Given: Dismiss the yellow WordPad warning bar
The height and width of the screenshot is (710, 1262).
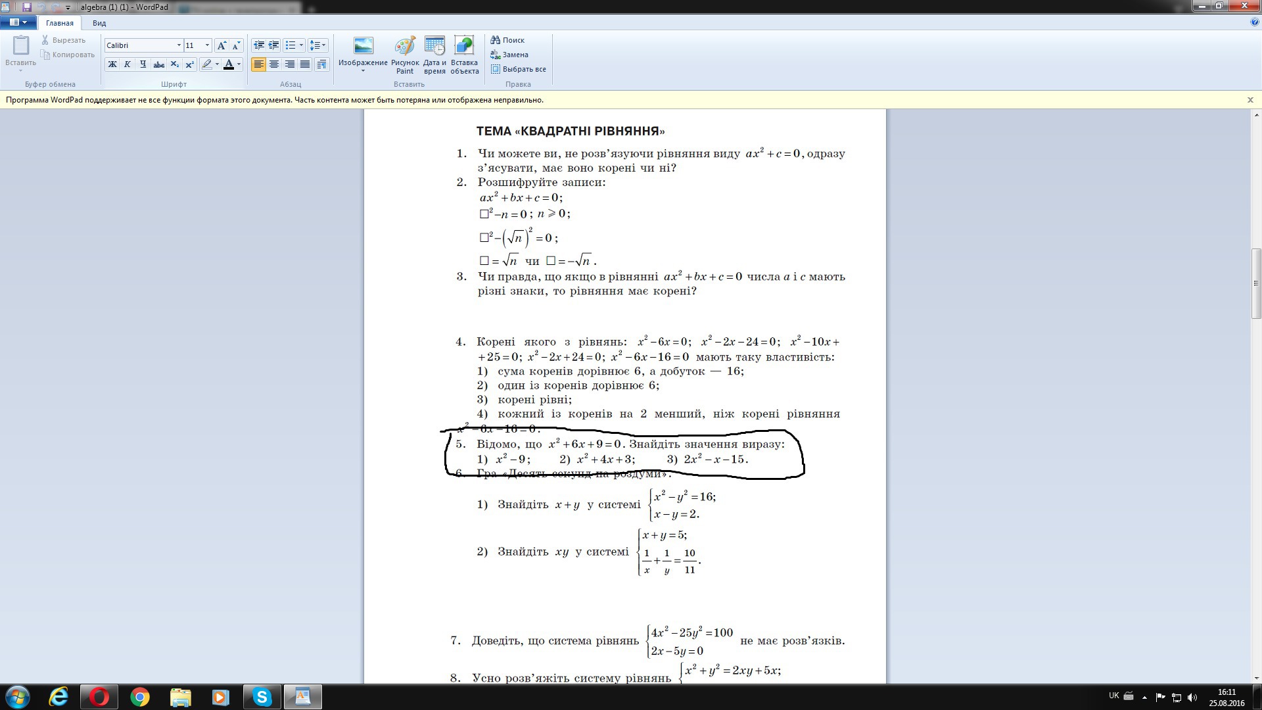Looking at the screenshot, I should click(x=1250, y=100).
